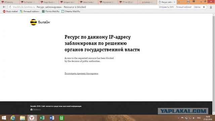The width and height of the screenshot is (215, 121).
Task: Switch to the 'Загадки лен' tab
Action: point(69,2)
